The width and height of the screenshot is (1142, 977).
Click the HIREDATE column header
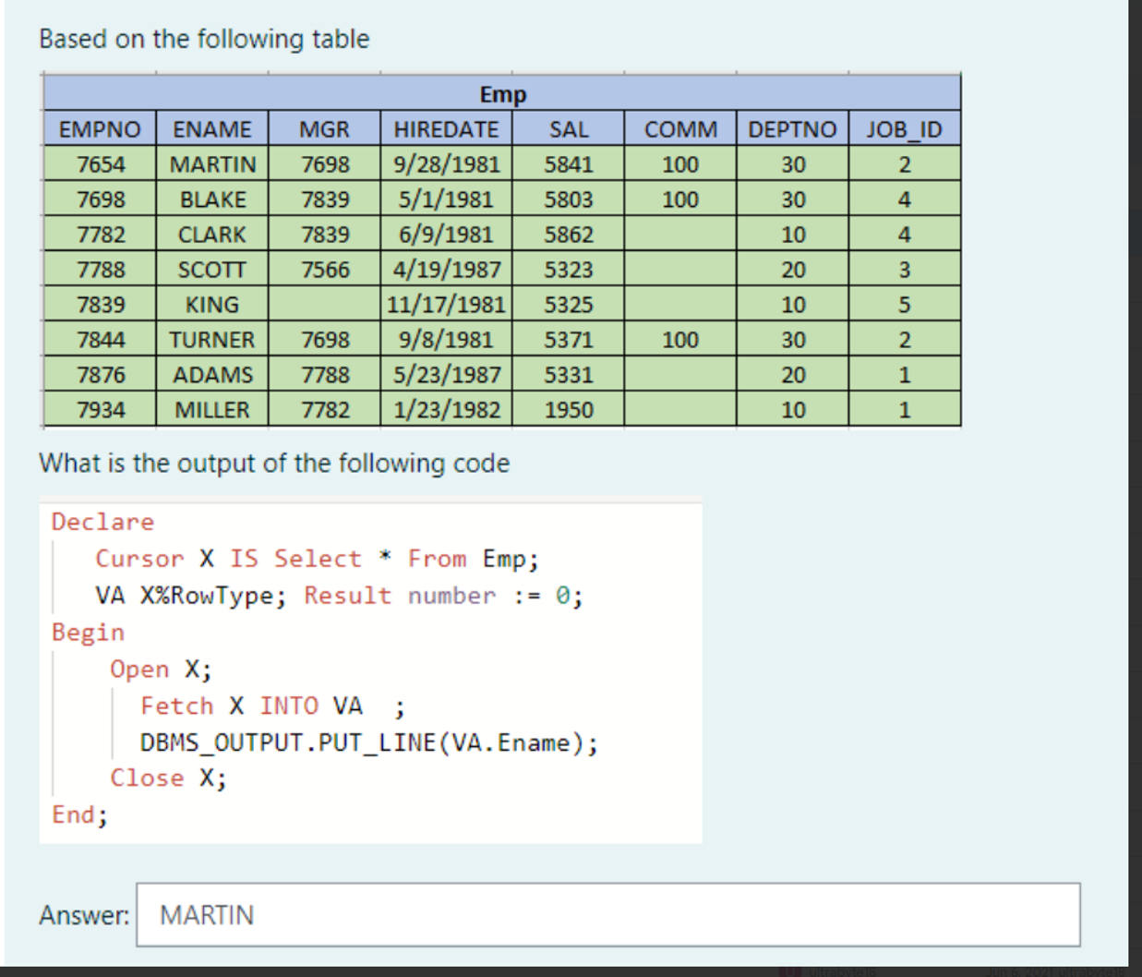point(446,129)
